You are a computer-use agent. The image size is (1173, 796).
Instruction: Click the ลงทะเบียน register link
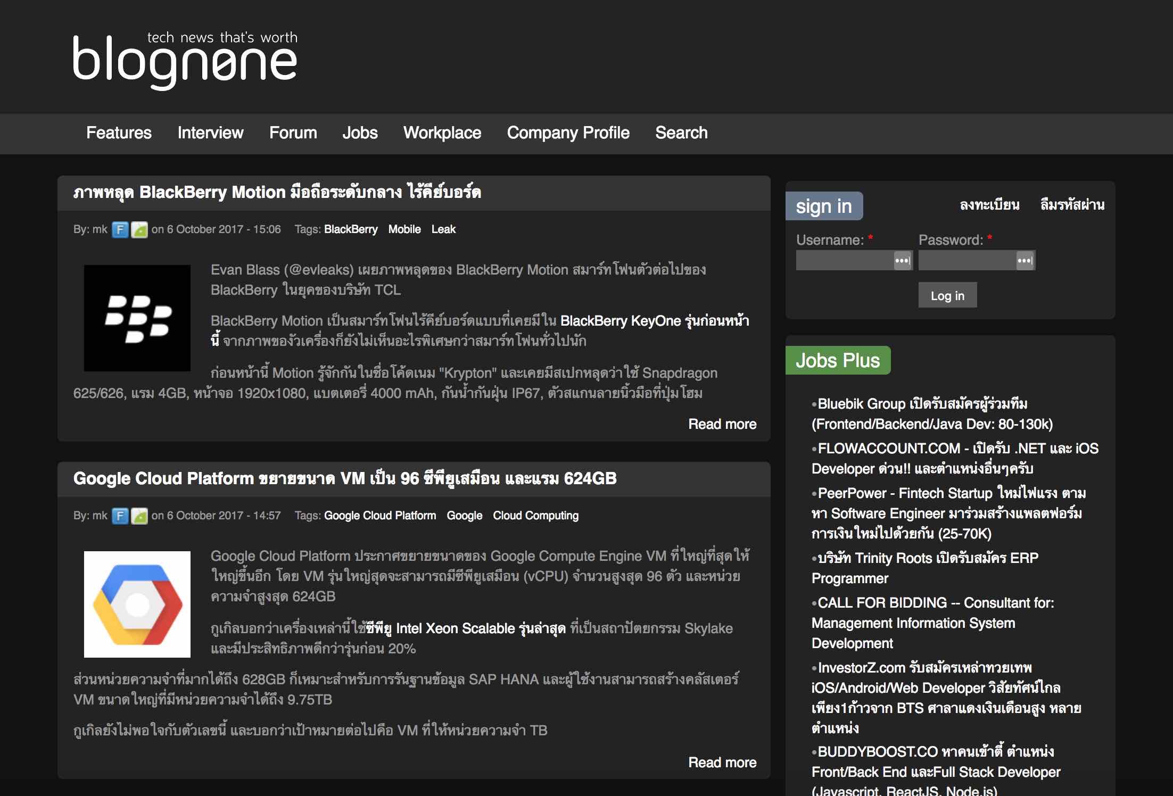(989, 205)
